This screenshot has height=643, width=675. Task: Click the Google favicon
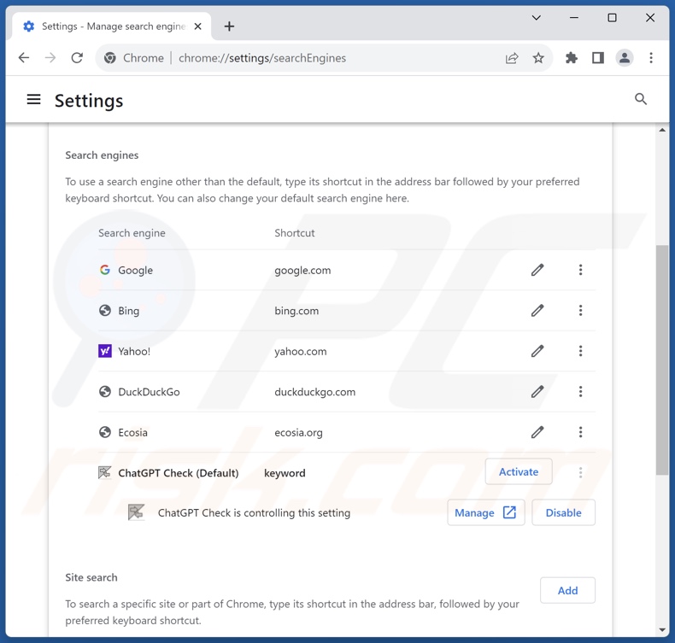(104, 270)
